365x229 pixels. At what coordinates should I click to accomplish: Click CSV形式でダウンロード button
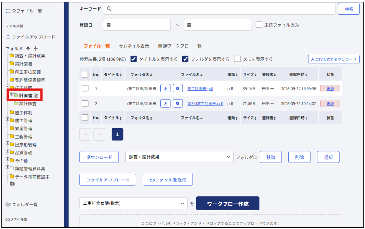pyautogui.click(x=334, y=59)
